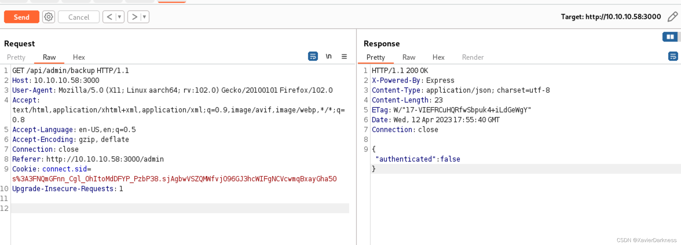Click the Content-Type response header
Screen dimensions: 681x245
point(461,90)
